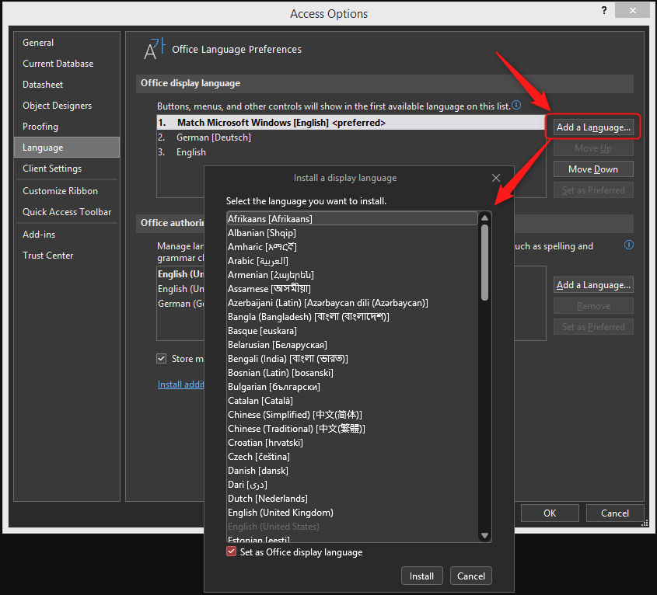Open Access Options help question mark
657x595 pixels.
pos(604,10)
